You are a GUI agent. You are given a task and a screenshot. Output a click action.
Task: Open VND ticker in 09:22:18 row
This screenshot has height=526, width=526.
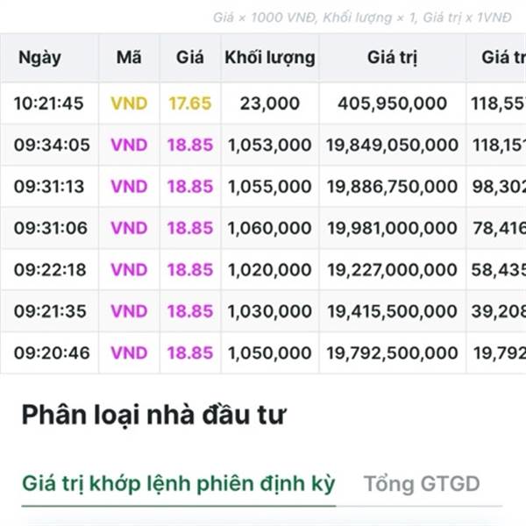pyautogui.click(x=129, y=270)
